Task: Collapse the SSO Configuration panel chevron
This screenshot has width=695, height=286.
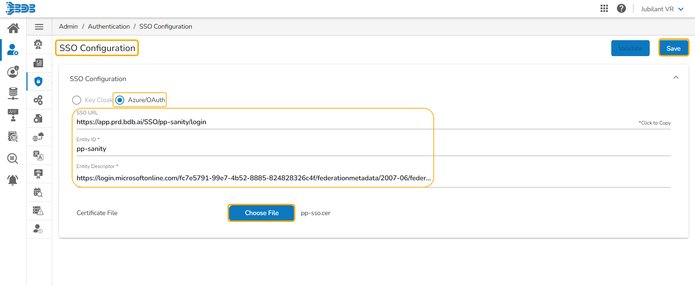Action: coord(676,77)
